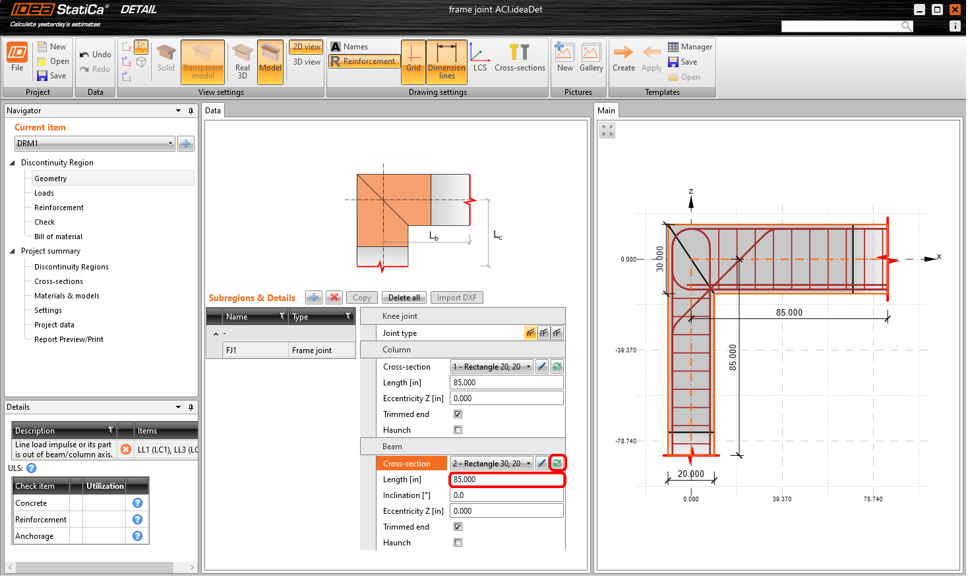This screenshot has height=579, width=968.
Task: Select the Real 3D view icon
Action: (x=242, y=61)
